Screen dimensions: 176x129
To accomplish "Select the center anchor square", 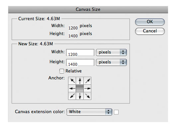I will 80,88.
